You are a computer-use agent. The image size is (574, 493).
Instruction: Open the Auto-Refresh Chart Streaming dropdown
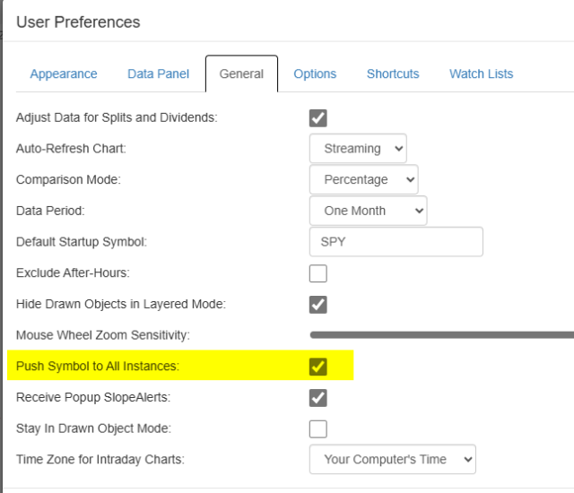[x=358, y=149]
